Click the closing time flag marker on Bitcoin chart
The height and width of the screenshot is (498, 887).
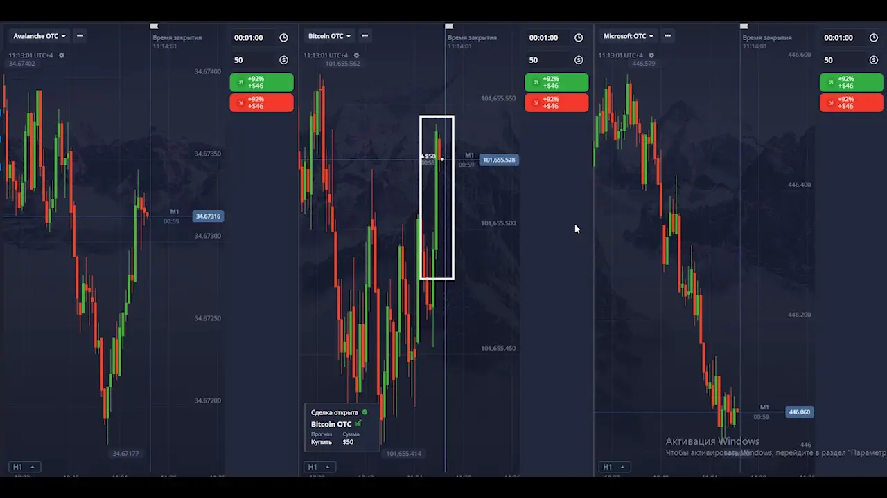[x=449, y=26]
